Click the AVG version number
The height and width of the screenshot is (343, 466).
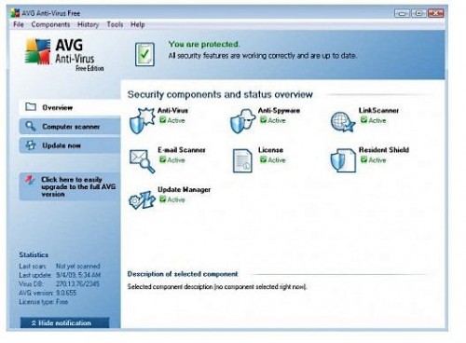point(66,293)
